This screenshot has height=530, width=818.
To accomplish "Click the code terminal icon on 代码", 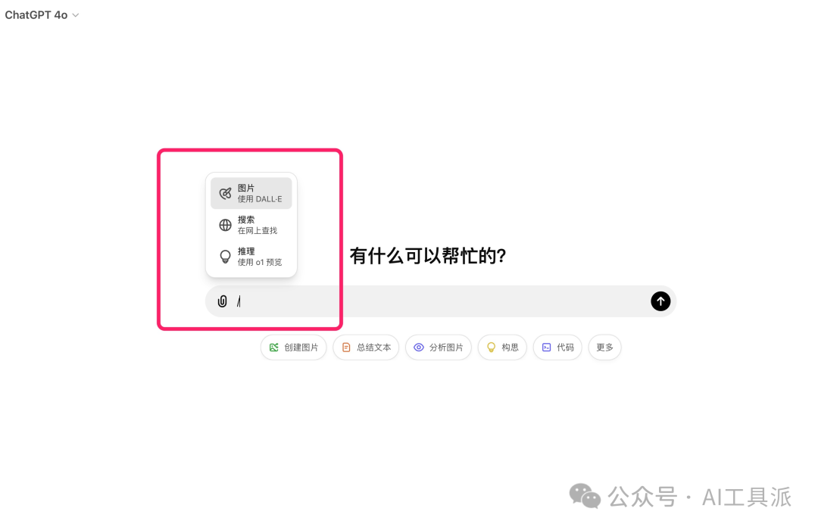I will pos(546,348).
